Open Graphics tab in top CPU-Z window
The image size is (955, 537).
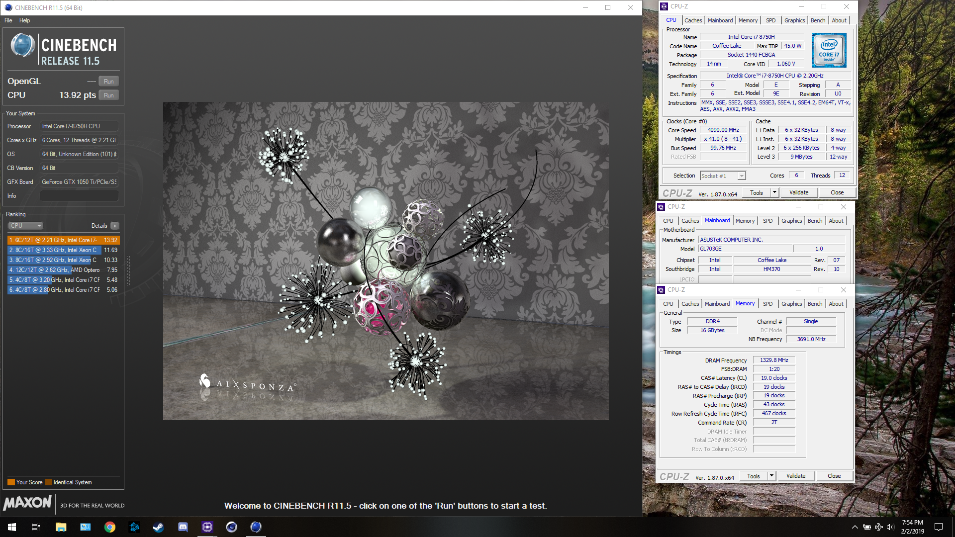(x=794, y=20)
